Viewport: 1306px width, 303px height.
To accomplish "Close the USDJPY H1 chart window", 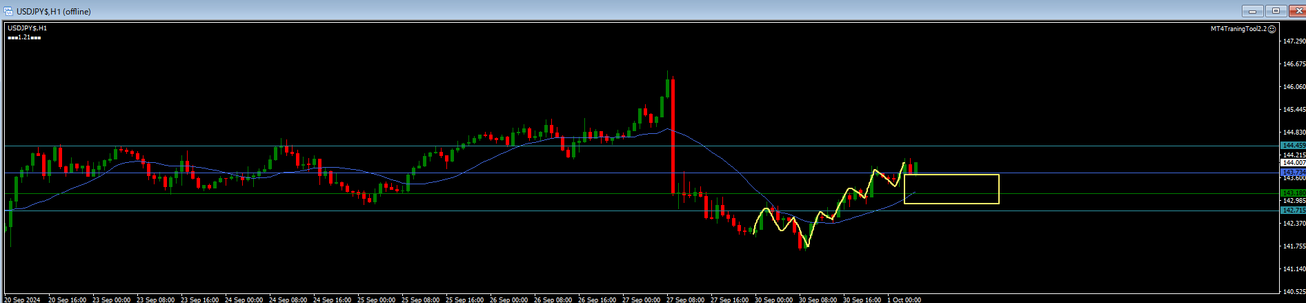I will tap(1295, 11).
